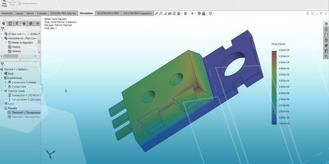Click the feature tree filter icon
Screen dimensions: 329x164
(x=3, y=29)
